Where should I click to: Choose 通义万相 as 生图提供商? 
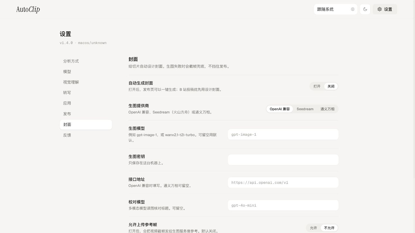[x=327, y=109]
